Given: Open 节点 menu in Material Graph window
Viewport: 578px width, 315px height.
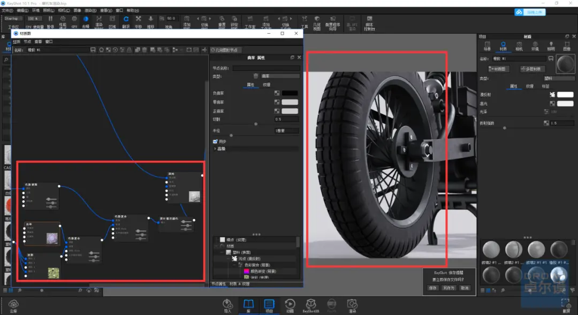Looking at the screenshot, I should (x=27, y=42).
